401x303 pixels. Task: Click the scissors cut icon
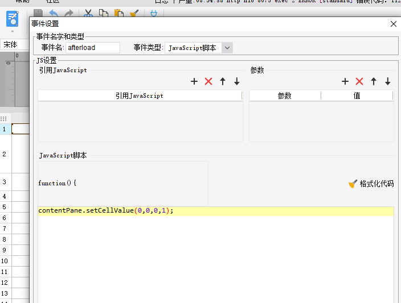[88, 13]
